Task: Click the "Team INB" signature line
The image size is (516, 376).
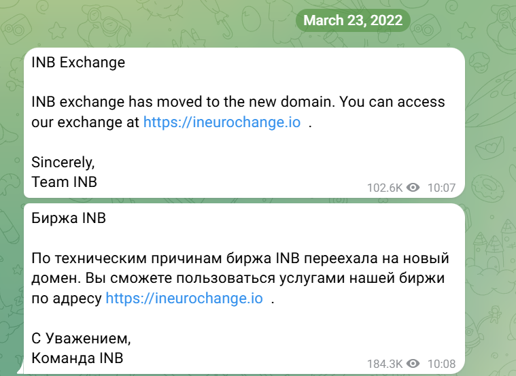Action: click(x=64, y=182)
